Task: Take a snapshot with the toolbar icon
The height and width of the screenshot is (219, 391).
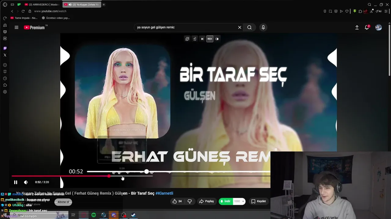Action: [330, 11]
